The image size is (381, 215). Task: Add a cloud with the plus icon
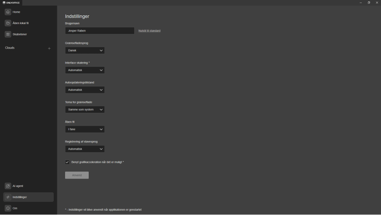coord(49,48)
